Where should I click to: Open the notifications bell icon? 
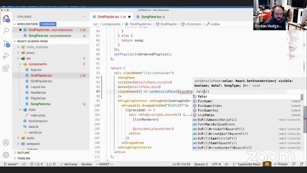click(302, 164)
